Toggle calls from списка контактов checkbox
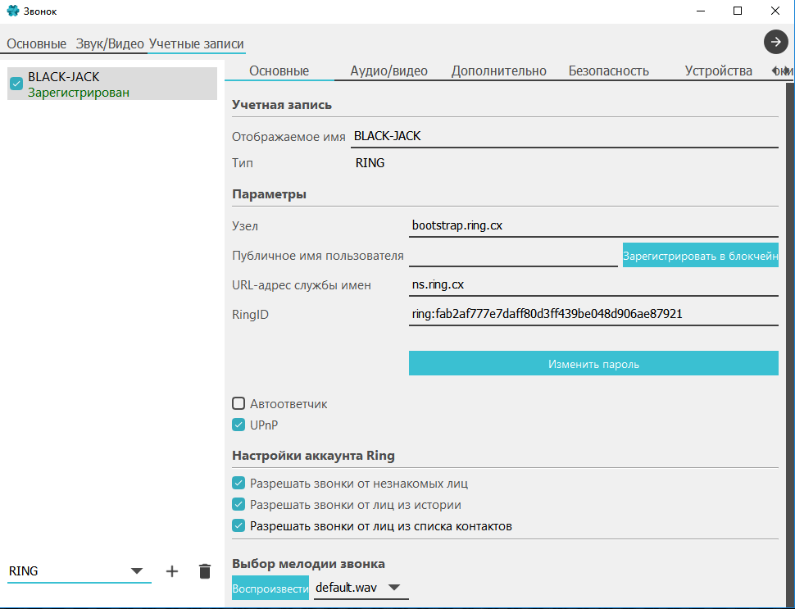This screenshot has width=795, height=609. point(238,526)
